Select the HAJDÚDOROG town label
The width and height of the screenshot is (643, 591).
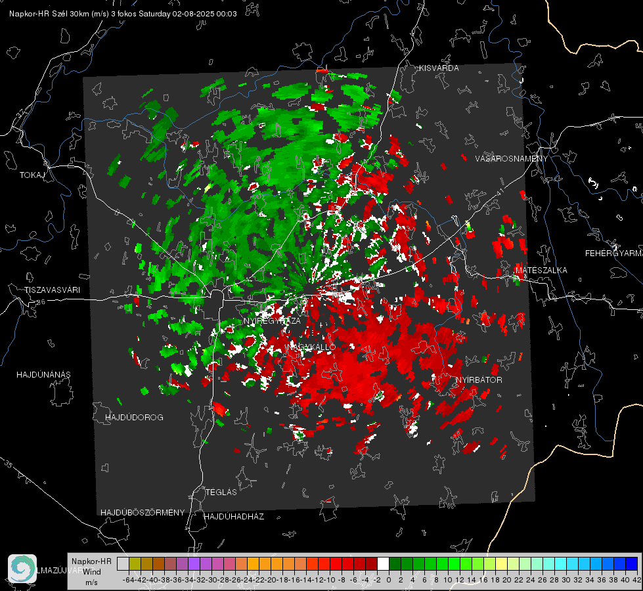point(134,418)
